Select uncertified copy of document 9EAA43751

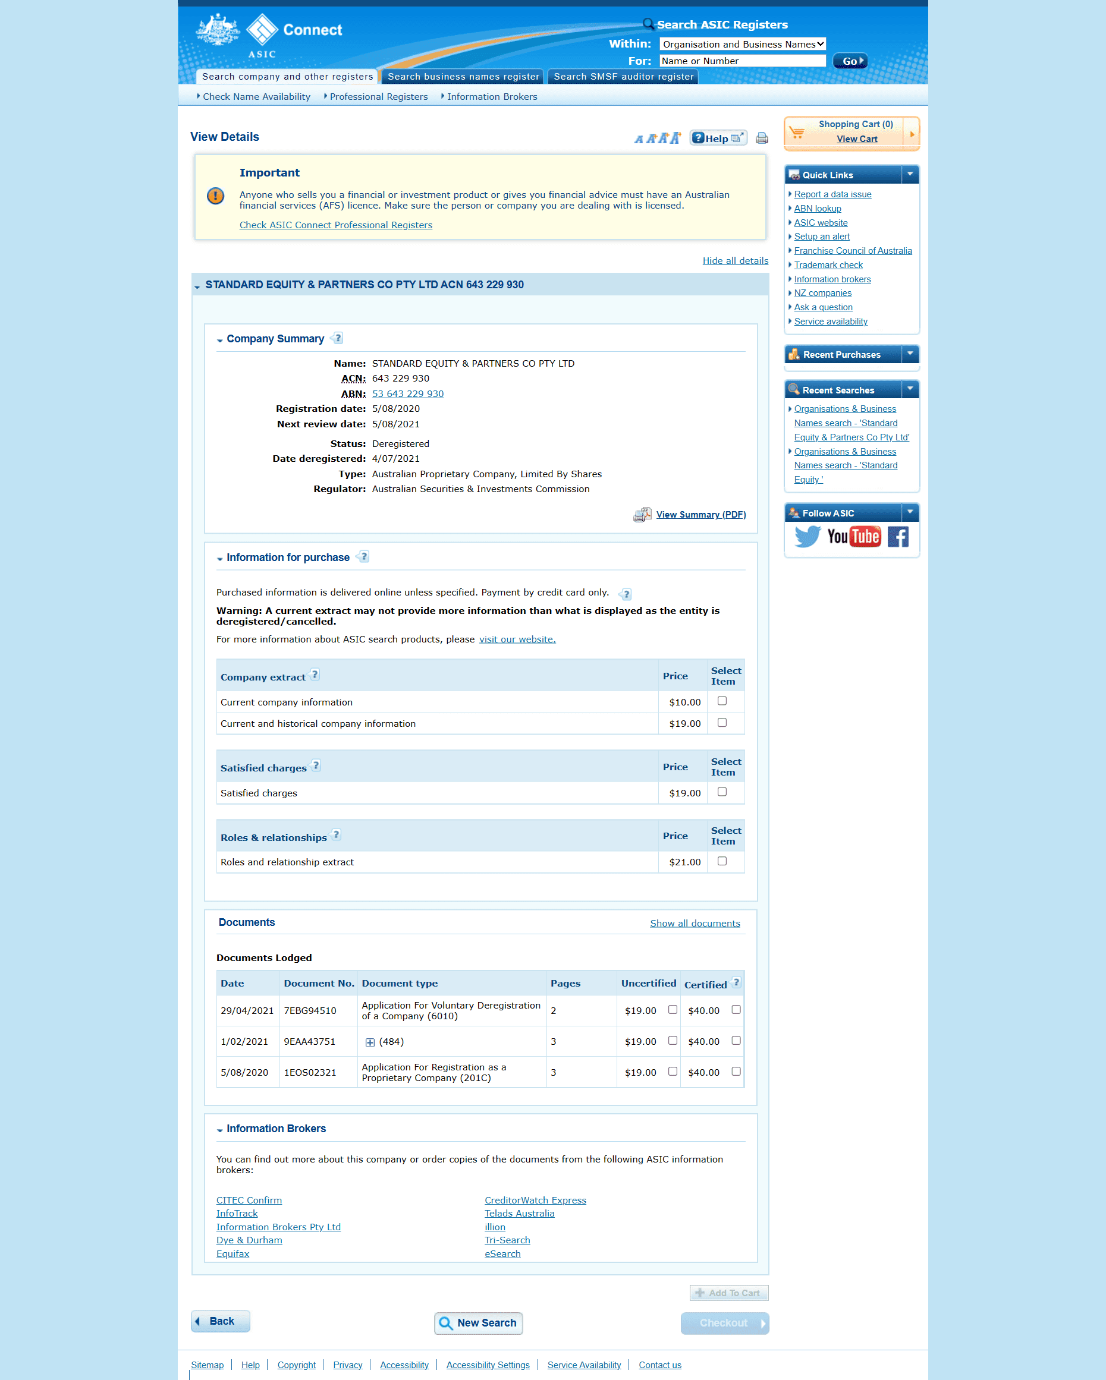pos(673,1041)
